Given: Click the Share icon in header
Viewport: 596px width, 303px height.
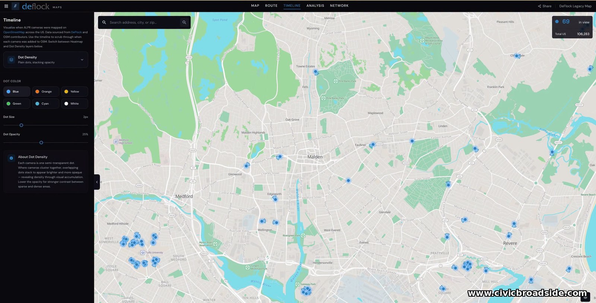Looking at the screenshot, I should point(539,6).
